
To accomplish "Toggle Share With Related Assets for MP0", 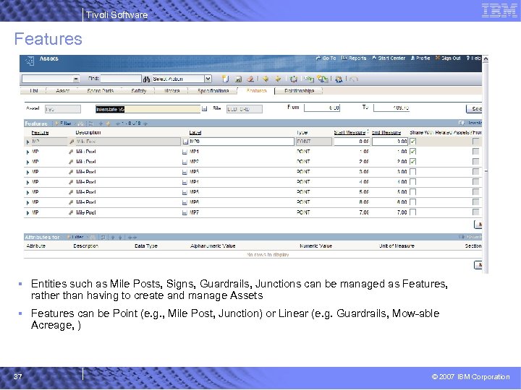I will click(412, 142).
